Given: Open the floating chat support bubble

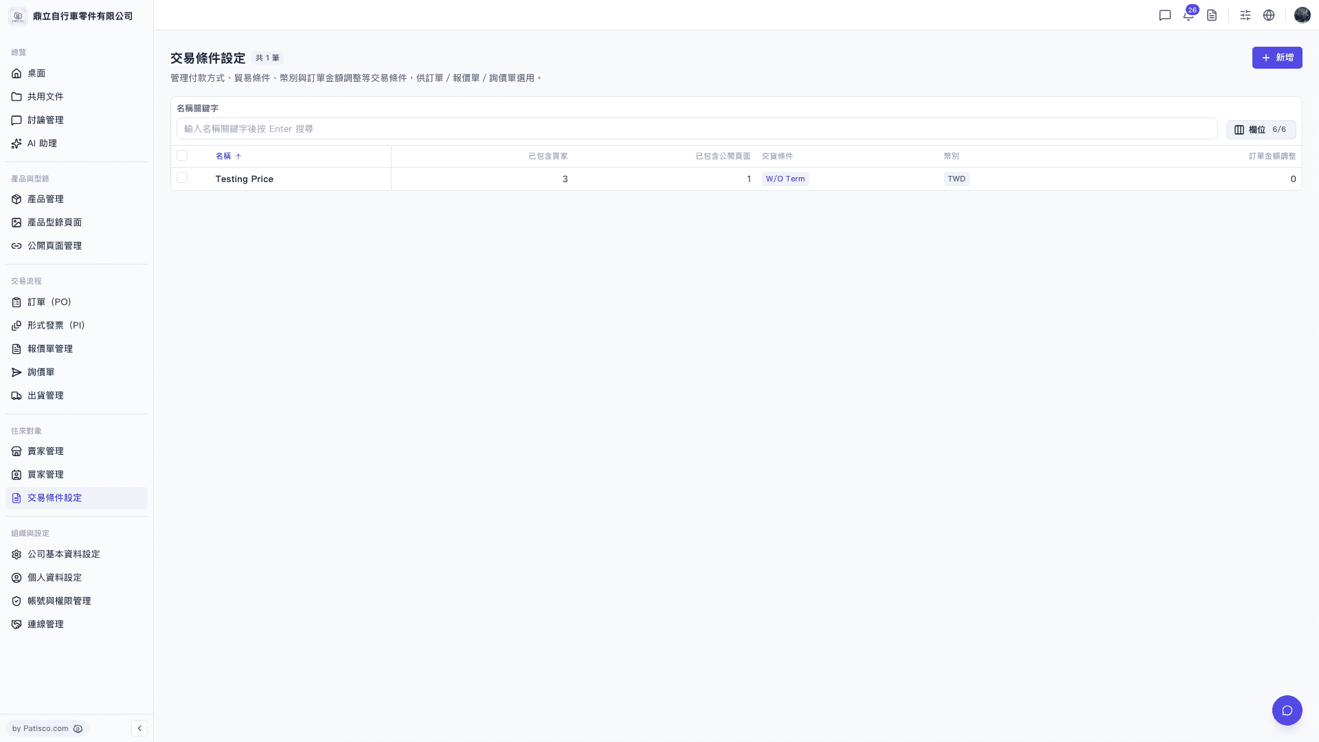Looking at the screenshot, I should [x=1287, y=710].
